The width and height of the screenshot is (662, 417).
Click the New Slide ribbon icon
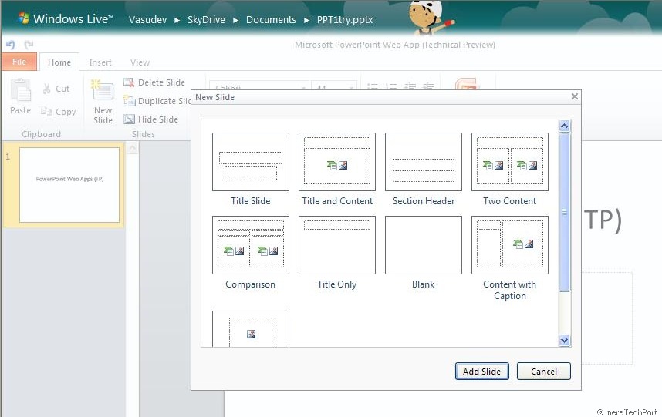(x=102, y=90)
